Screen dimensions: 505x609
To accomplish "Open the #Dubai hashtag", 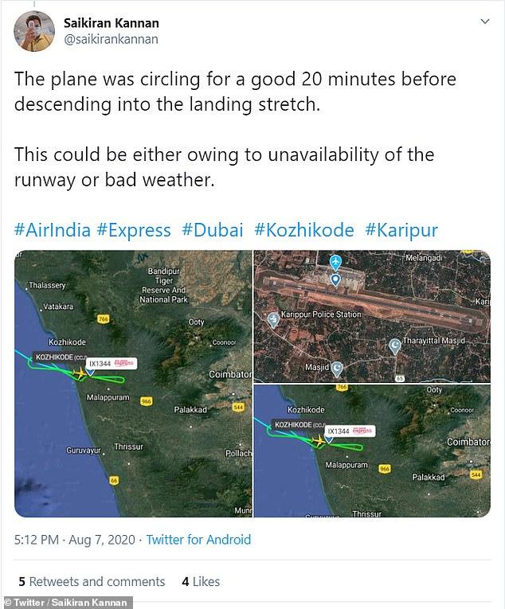I will pos(213,230).
